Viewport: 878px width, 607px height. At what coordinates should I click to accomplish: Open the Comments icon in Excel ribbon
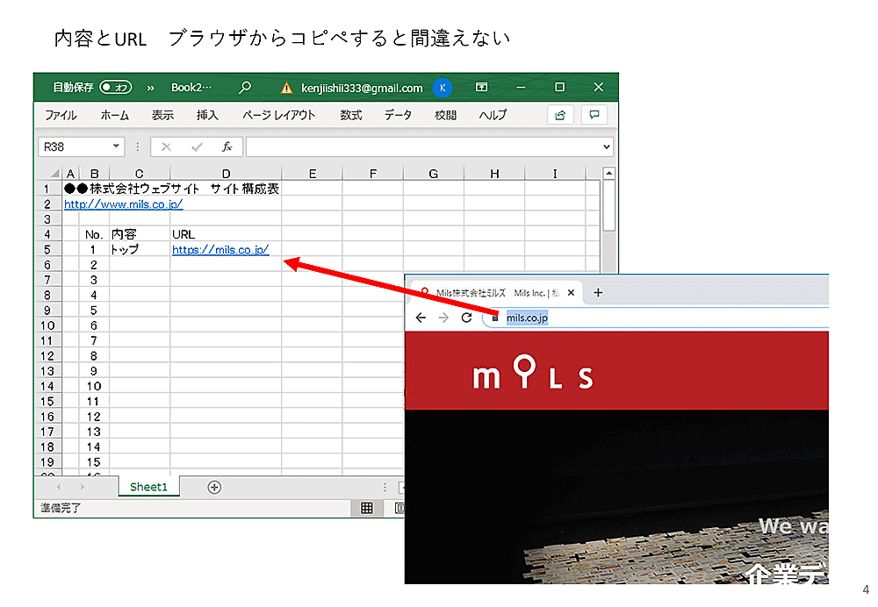point(594,115)
